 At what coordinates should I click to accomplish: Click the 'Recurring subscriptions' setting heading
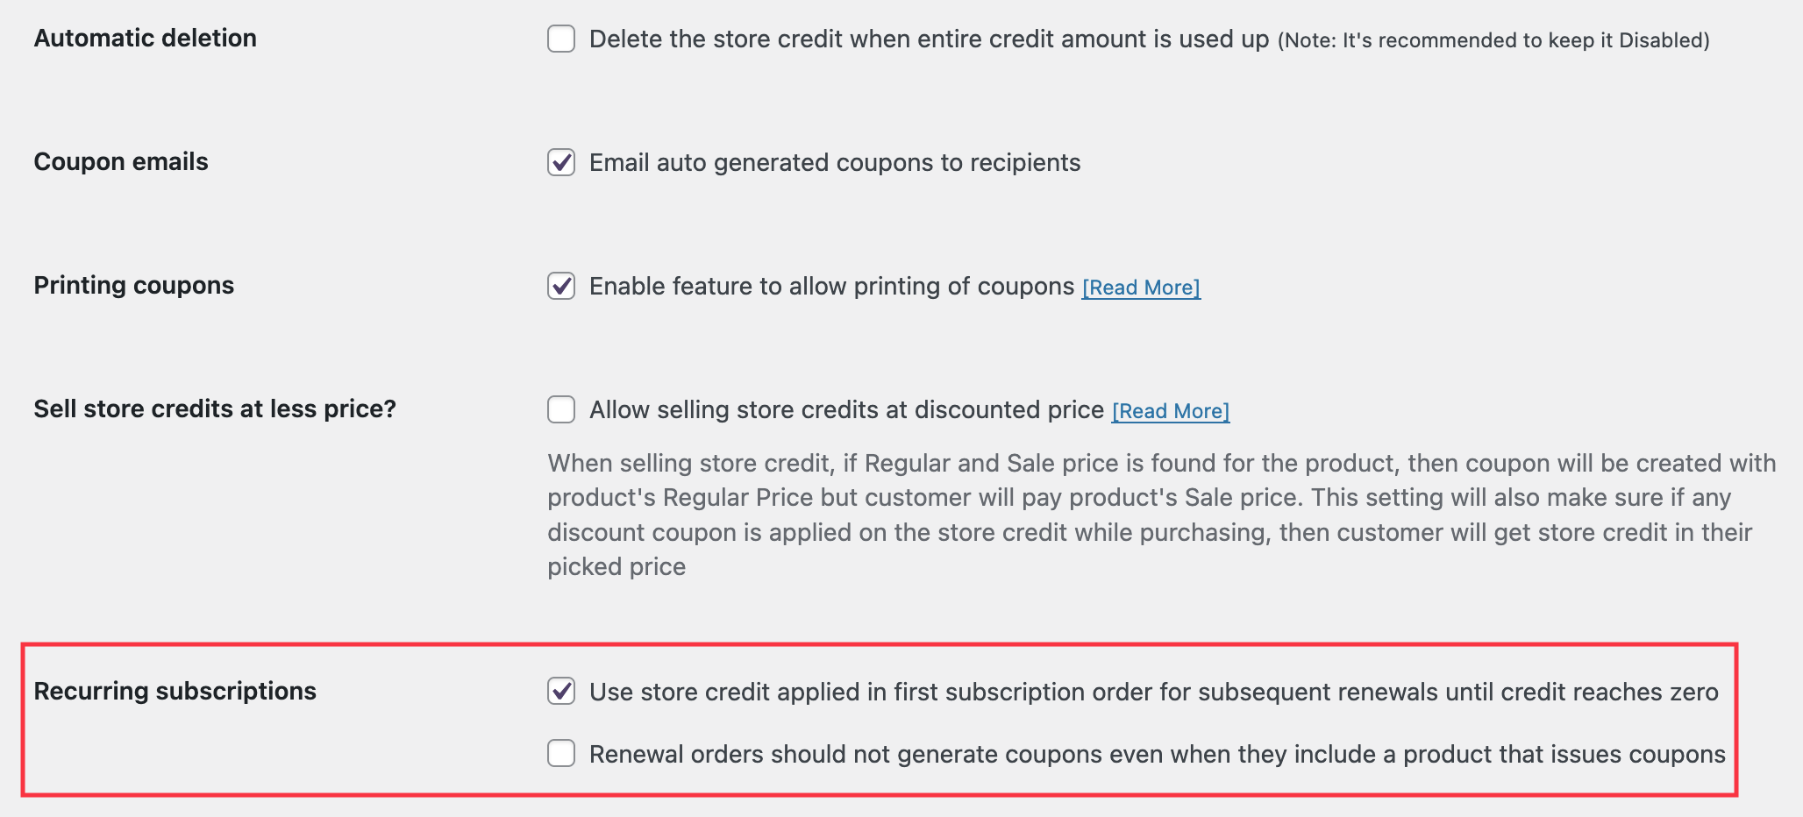(x=175, y=692)
